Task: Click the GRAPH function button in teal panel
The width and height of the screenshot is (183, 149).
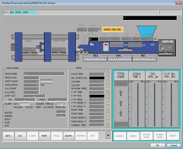Action: click(133, 136)
